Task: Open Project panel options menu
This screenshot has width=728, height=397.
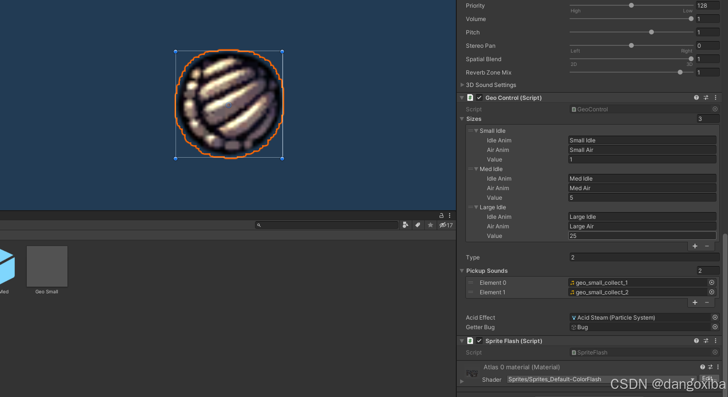Action: pyautogui.click(x=450, y=215)
